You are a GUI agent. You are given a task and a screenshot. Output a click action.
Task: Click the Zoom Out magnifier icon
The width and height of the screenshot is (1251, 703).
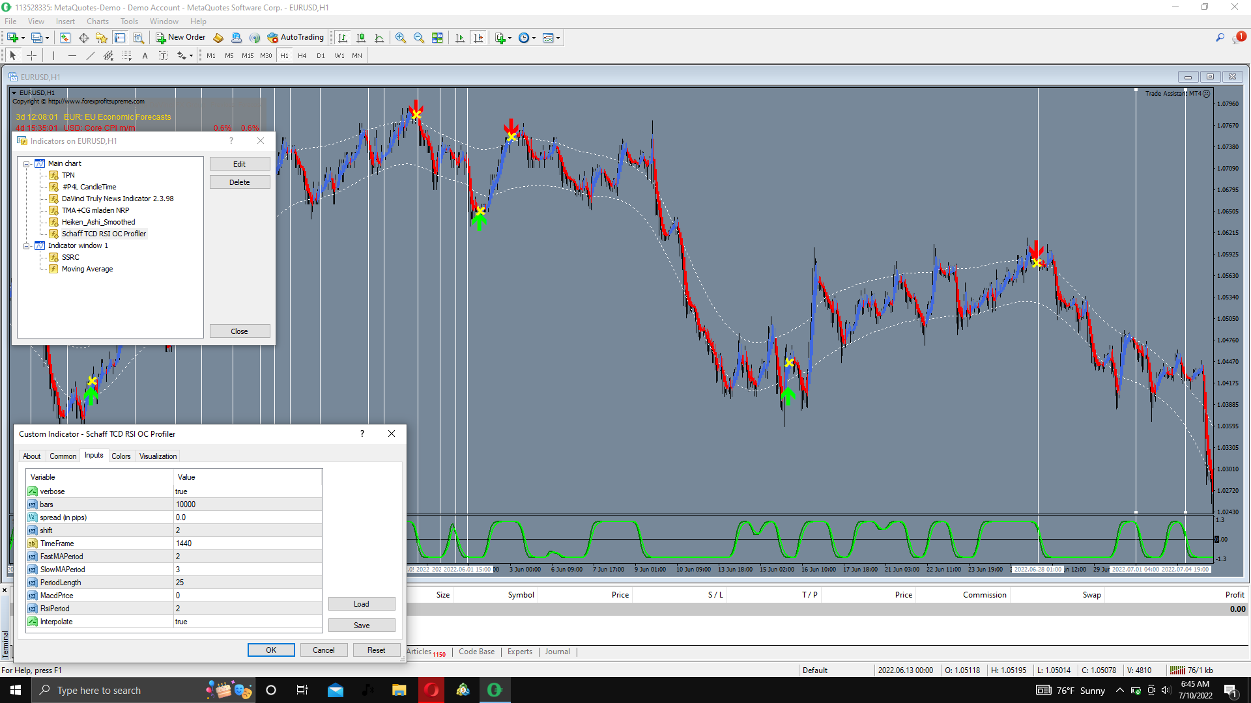click(x=419, y=38)
